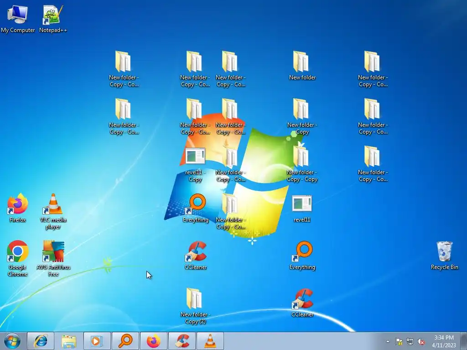This screenshot has height=350, width=467.
Task: Show hidden system tray icons arrow
Action: [388, 341]
